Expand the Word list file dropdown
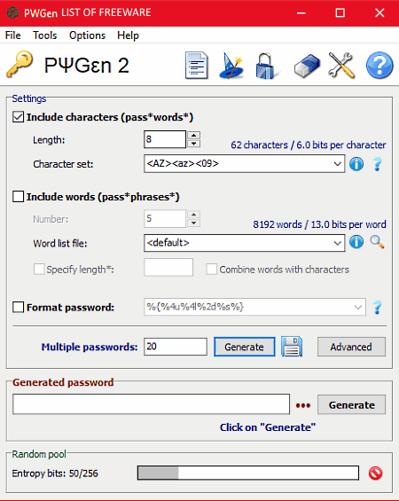 337,243
